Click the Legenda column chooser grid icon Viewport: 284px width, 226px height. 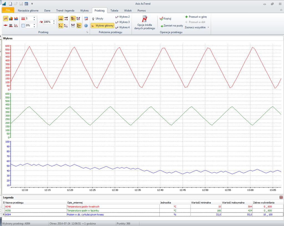click(4, 203)
